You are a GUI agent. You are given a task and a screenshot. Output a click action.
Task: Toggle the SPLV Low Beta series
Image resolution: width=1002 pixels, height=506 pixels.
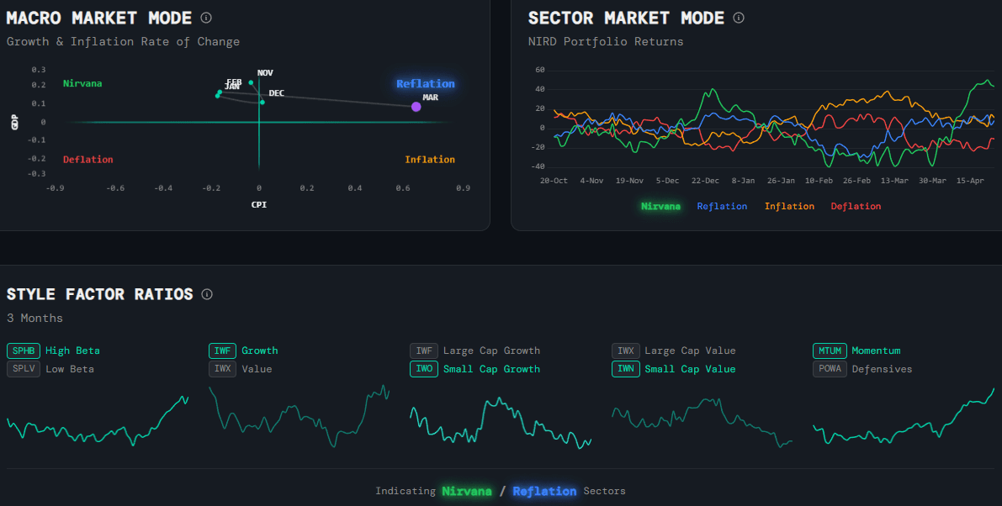point(23,368)
